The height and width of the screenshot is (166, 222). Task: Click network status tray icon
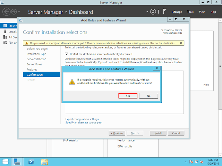click(196, 162)
